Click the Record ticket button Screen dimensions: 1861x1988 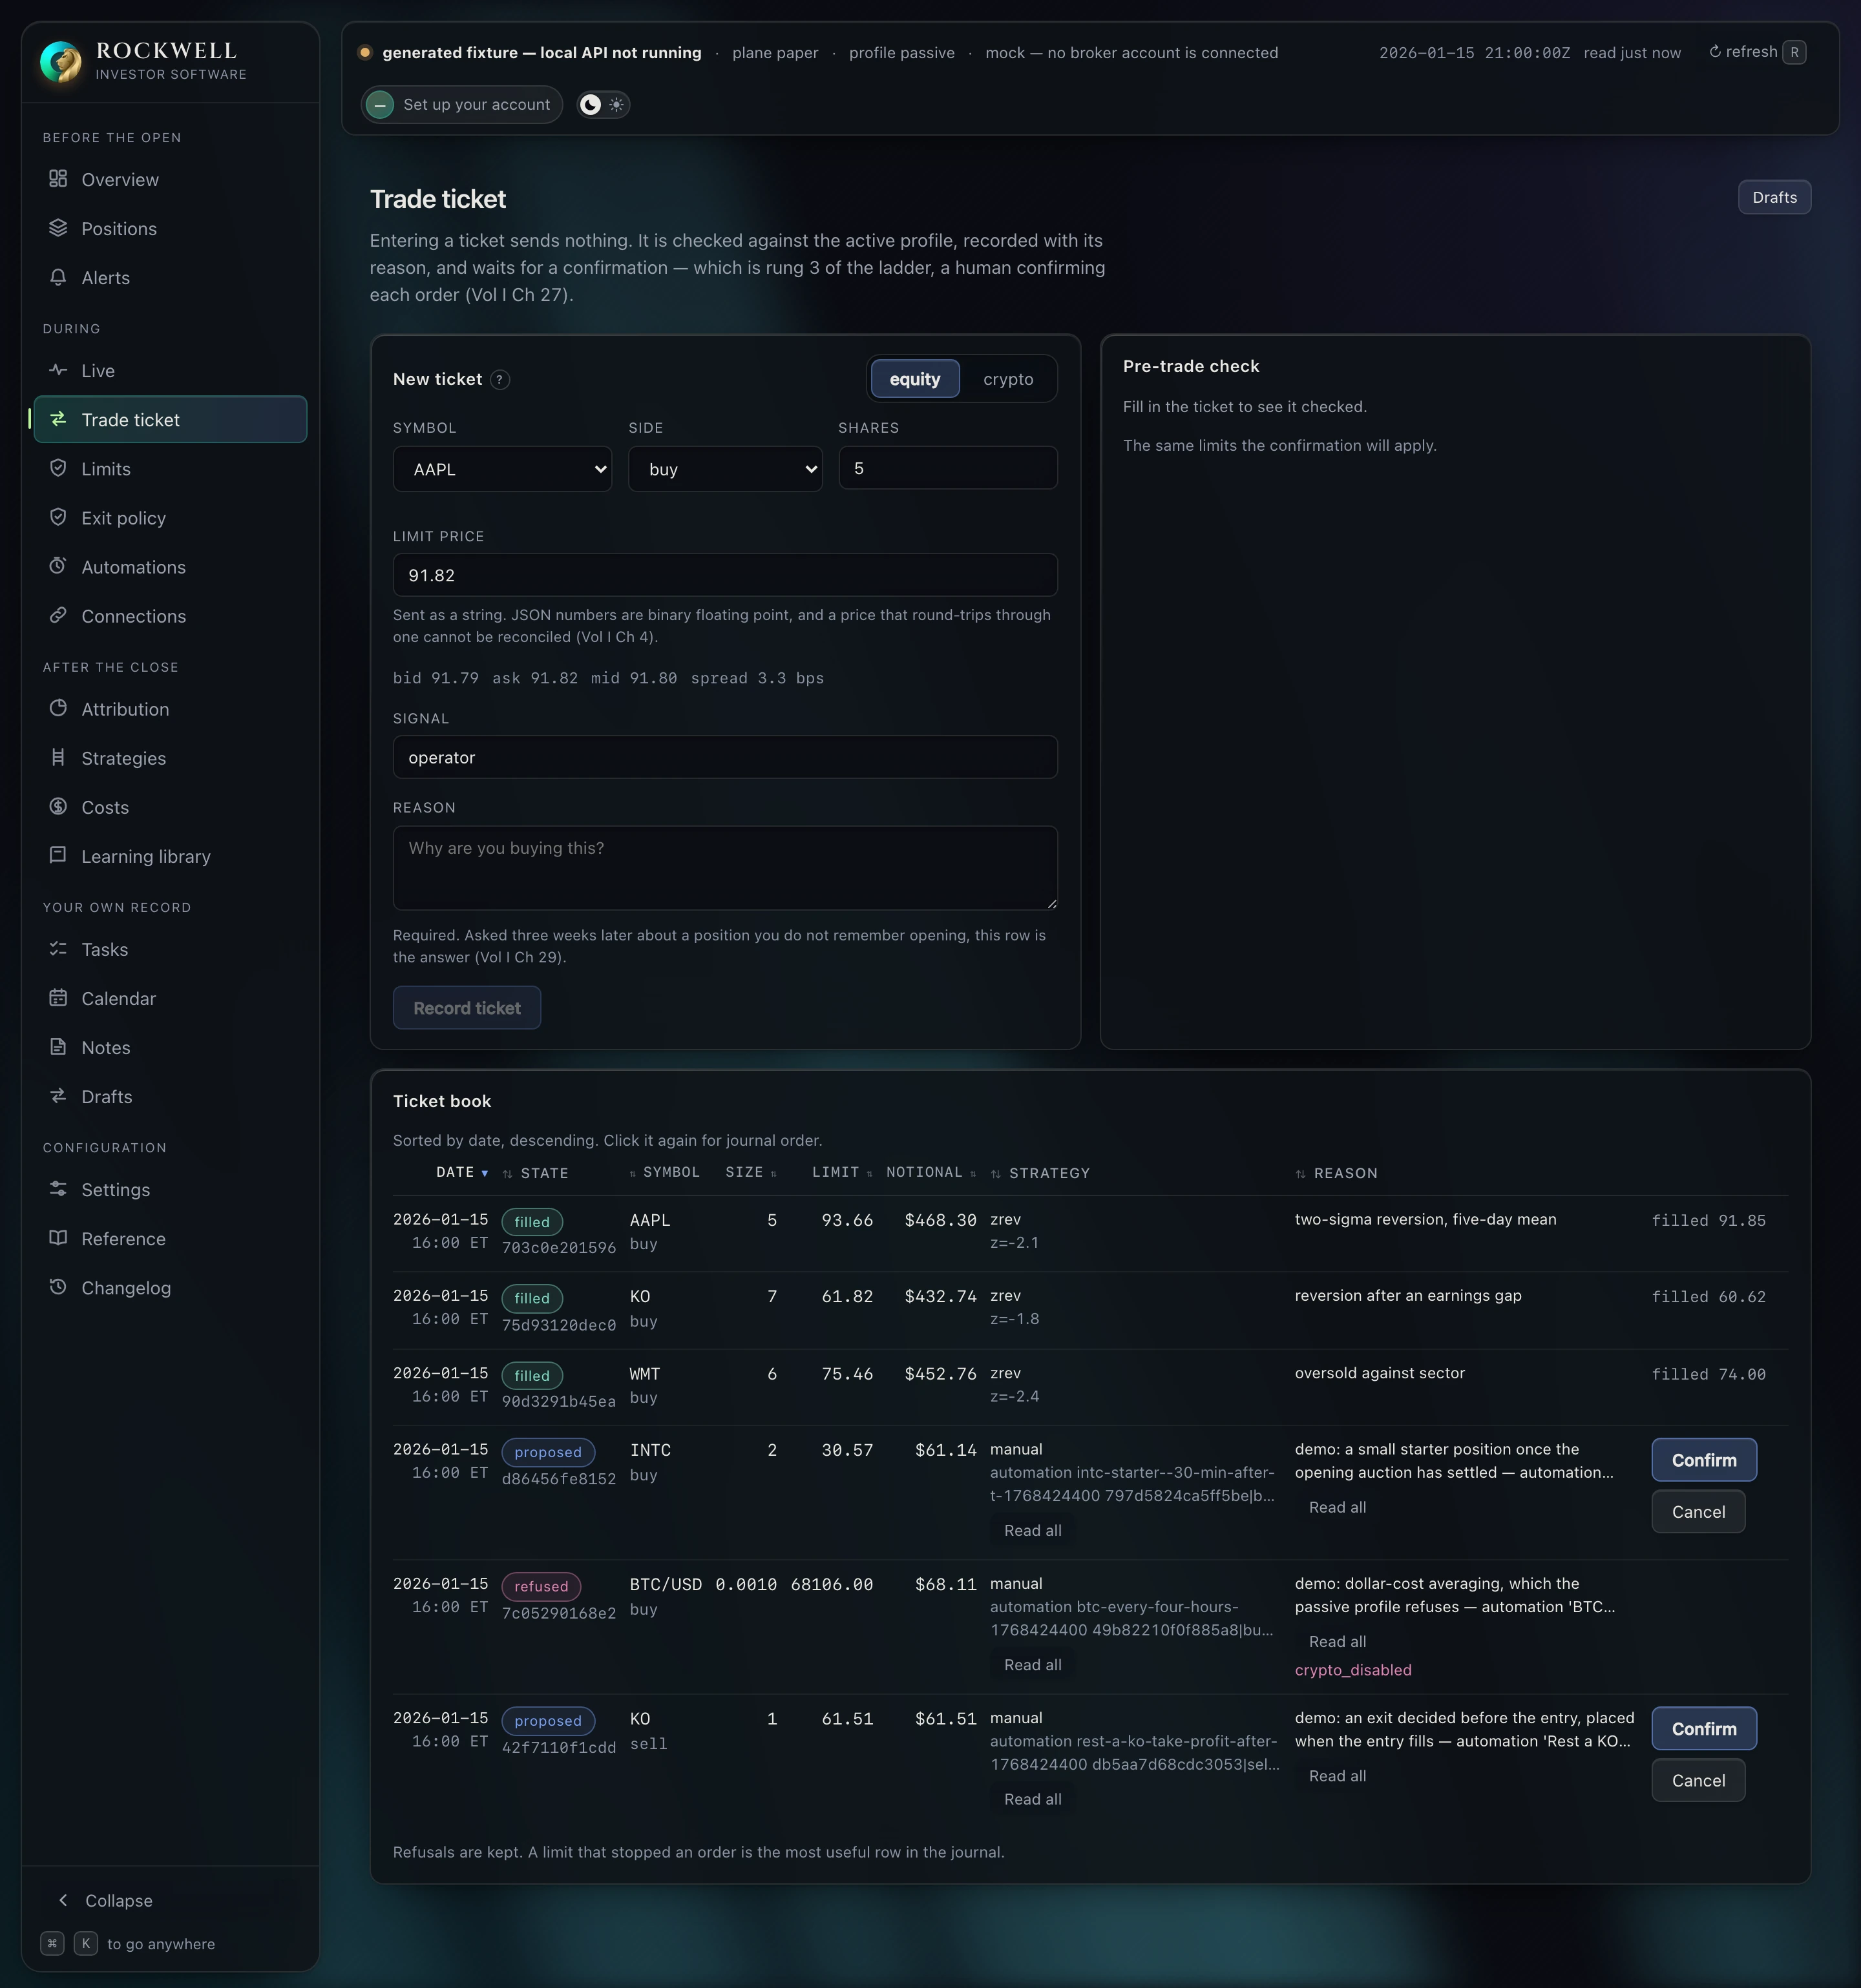coord(467,1008)
